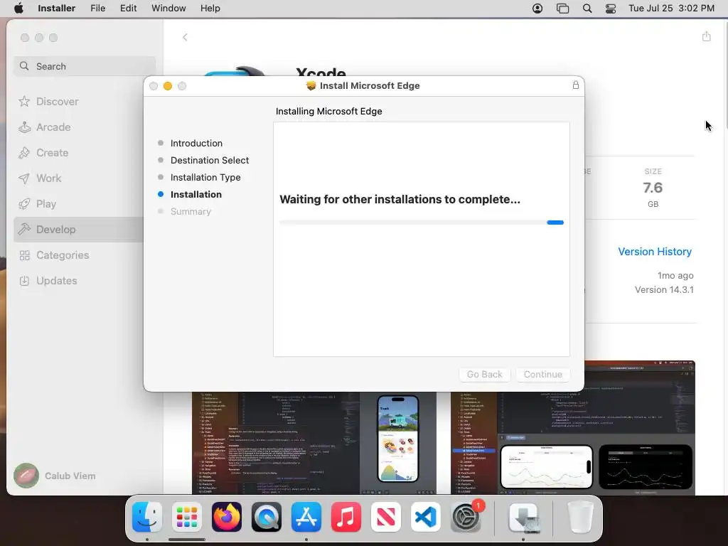Open Trash from the Dock

coord(580,517)
